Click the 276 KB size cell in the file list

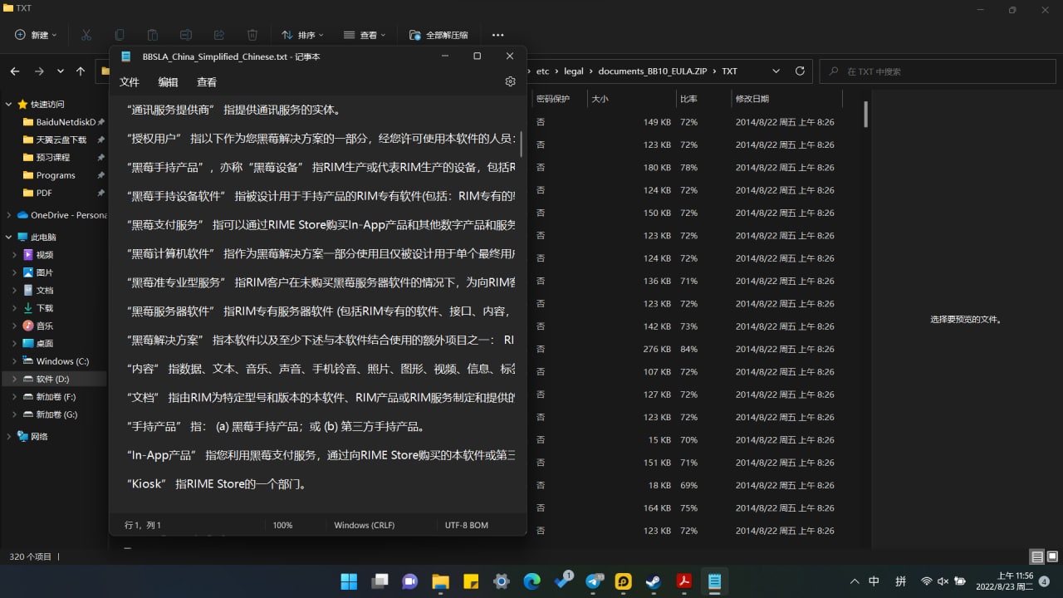click(x=657, y=349)
